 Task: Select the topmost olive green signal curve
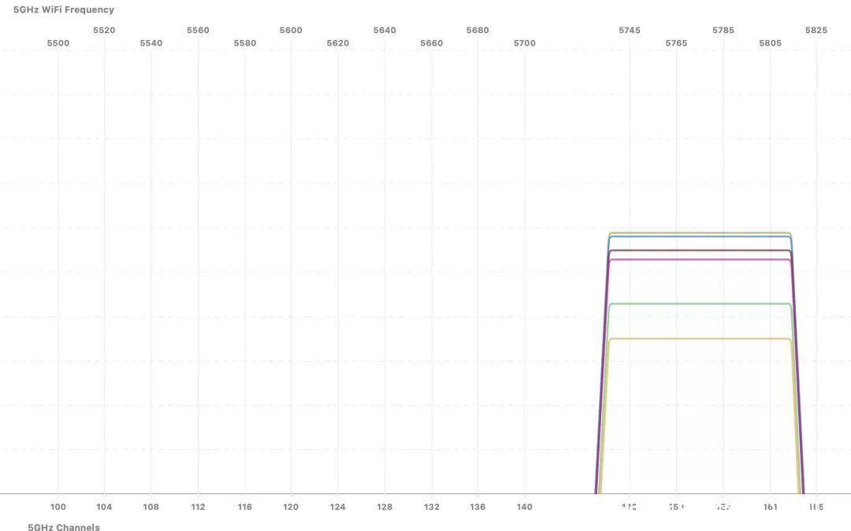coord(700,232)
